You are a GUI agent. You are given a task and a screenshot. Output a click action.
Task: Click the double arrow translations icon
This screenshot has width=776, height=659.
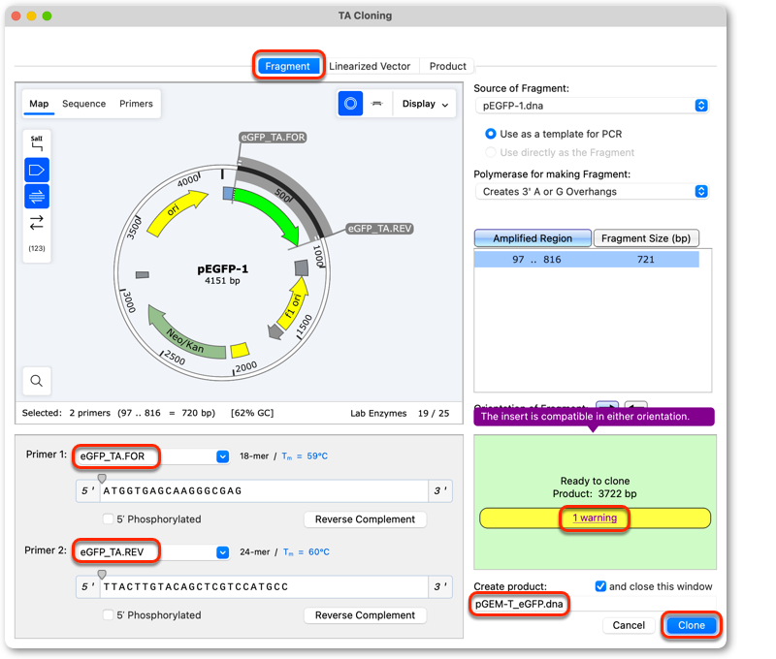point(37,223)
